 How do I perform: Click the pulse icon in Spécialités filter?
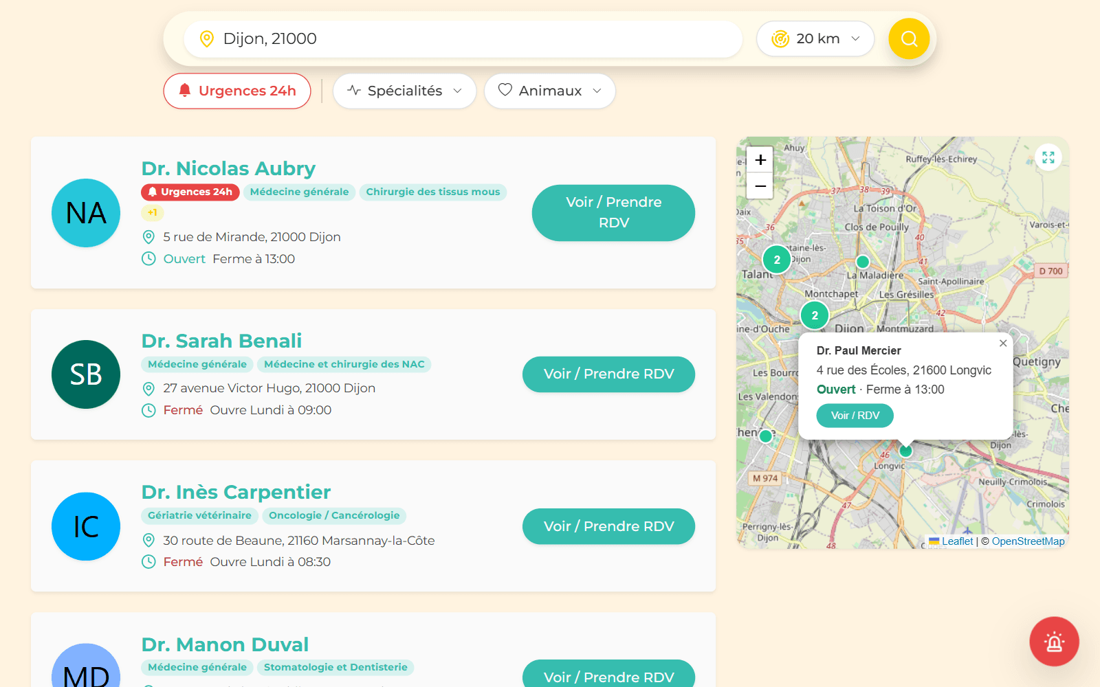click(354, 90)
